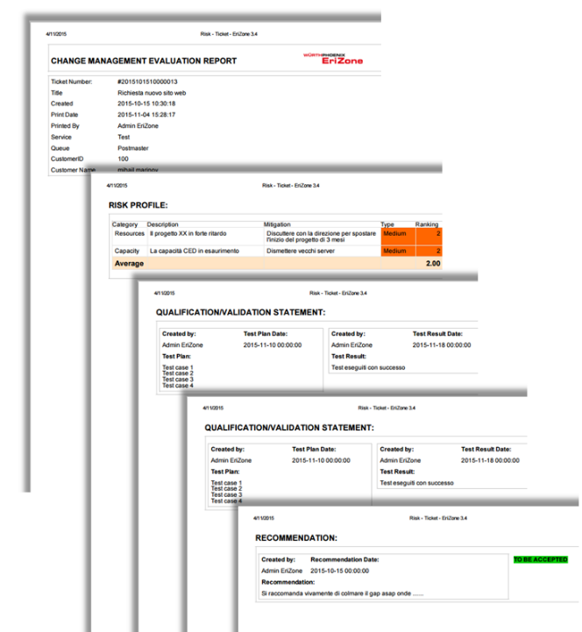
Task: Click the 'Average' row label
Action: point(129,264)
